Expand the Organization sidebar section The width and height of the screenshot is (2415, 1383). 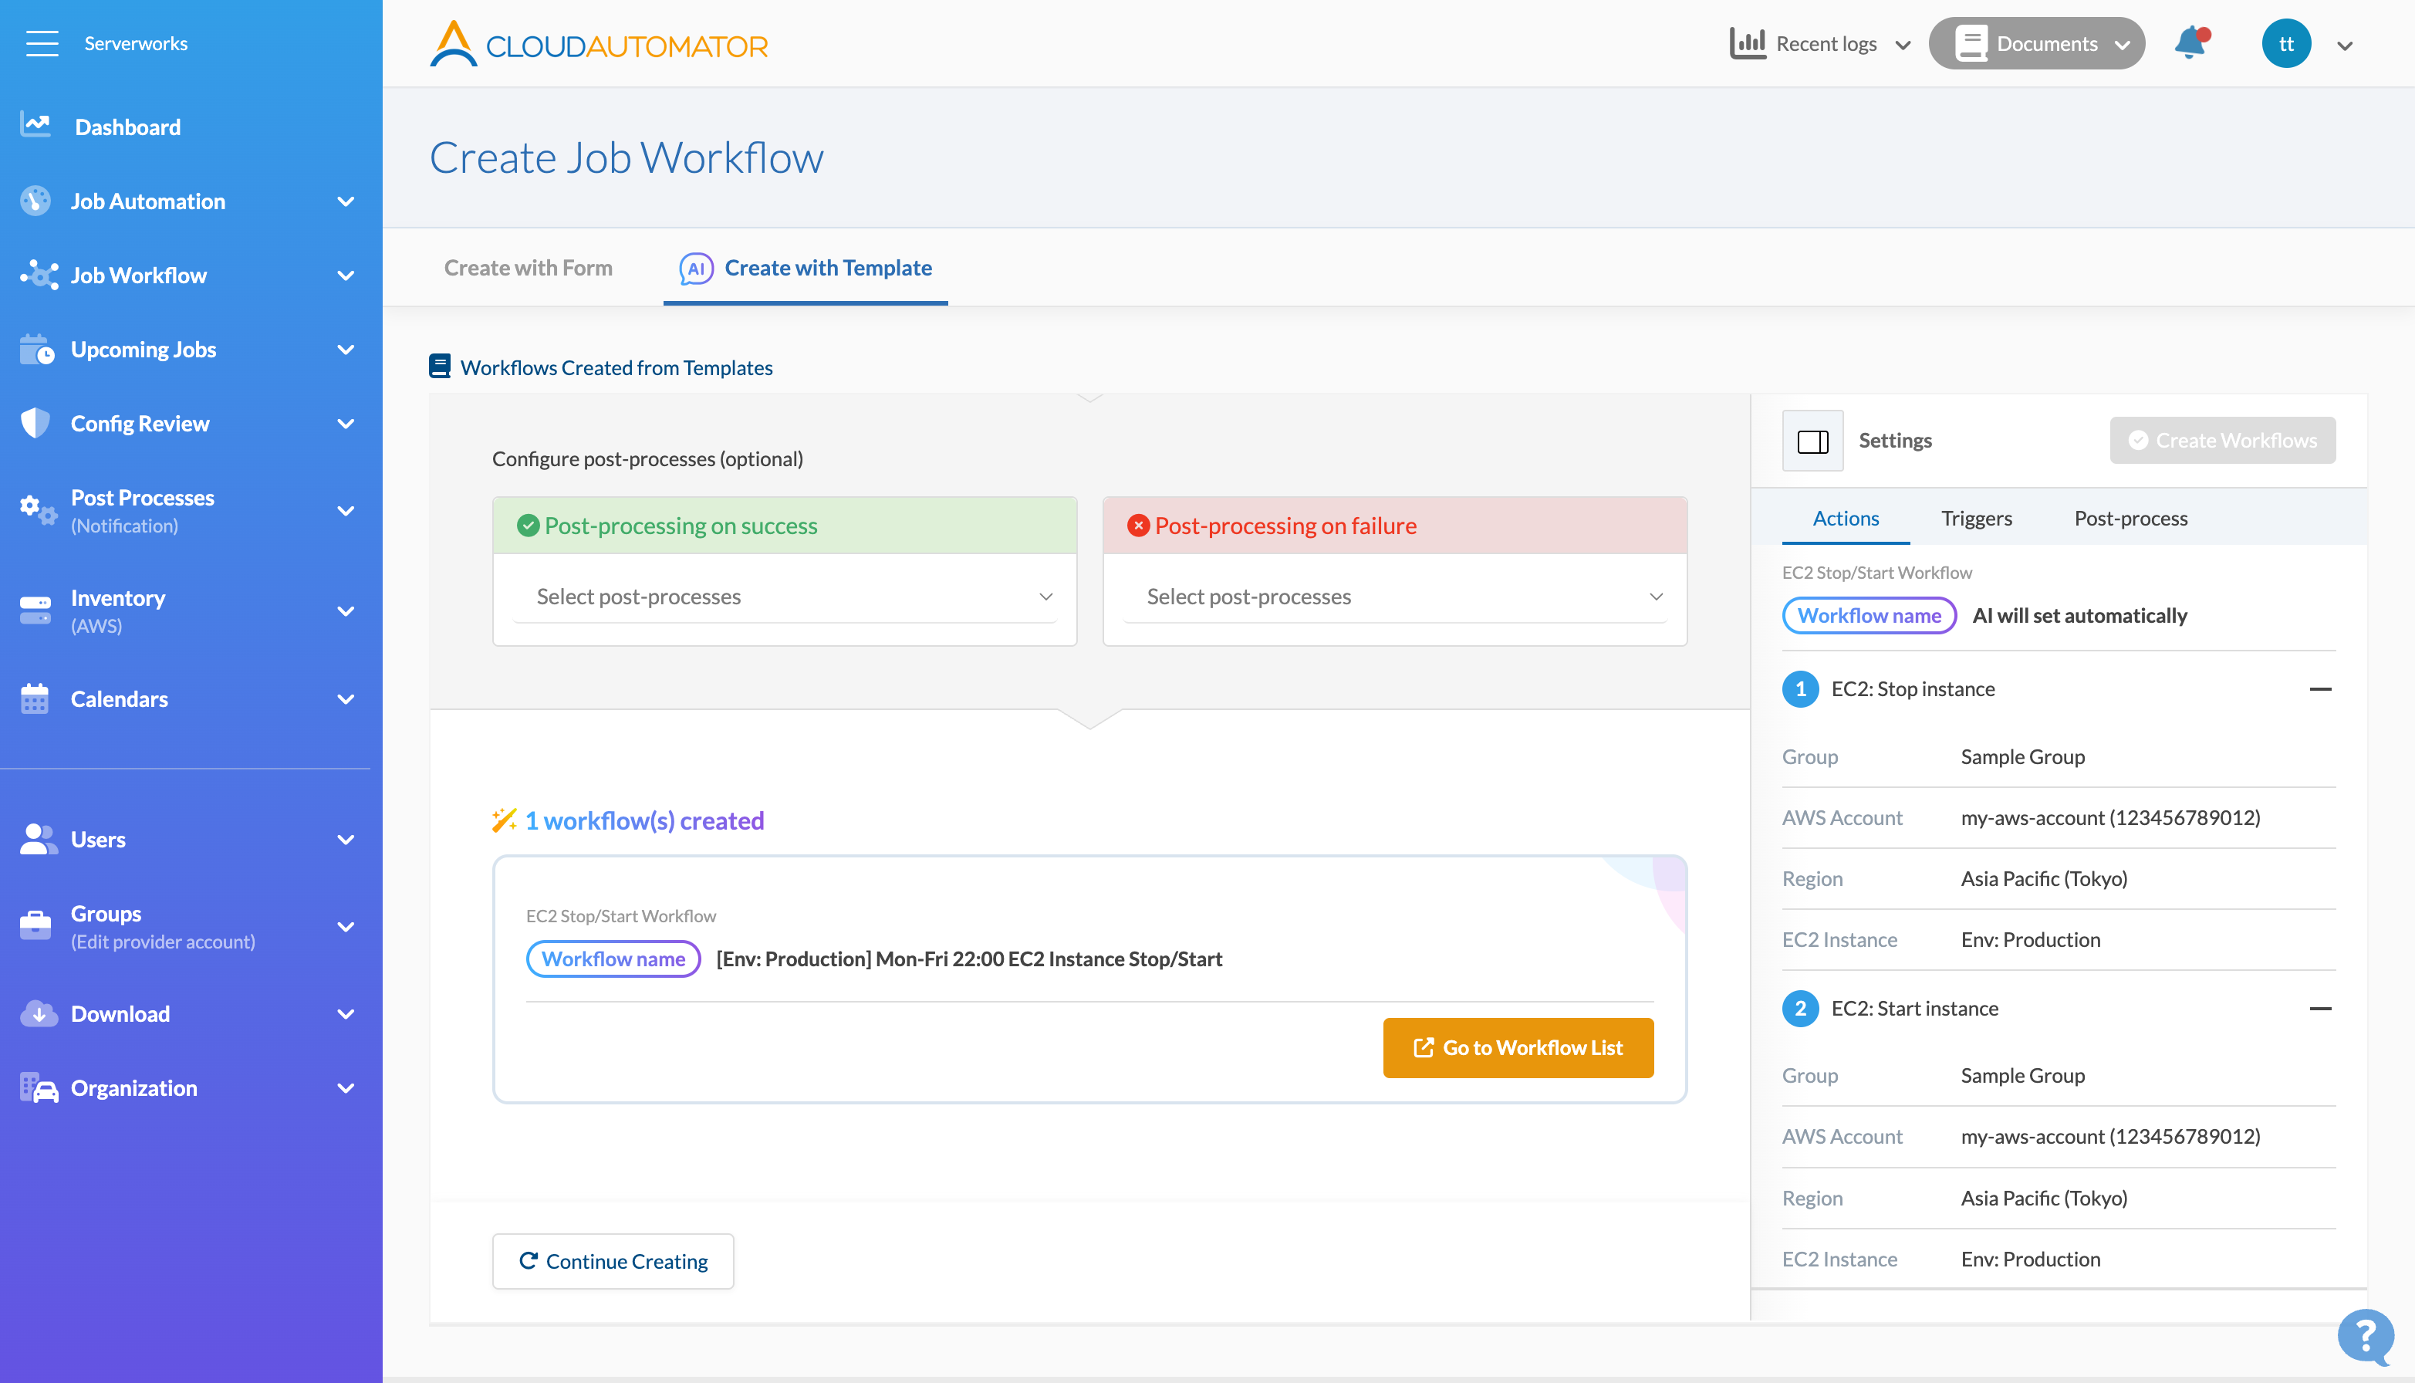346,1088
